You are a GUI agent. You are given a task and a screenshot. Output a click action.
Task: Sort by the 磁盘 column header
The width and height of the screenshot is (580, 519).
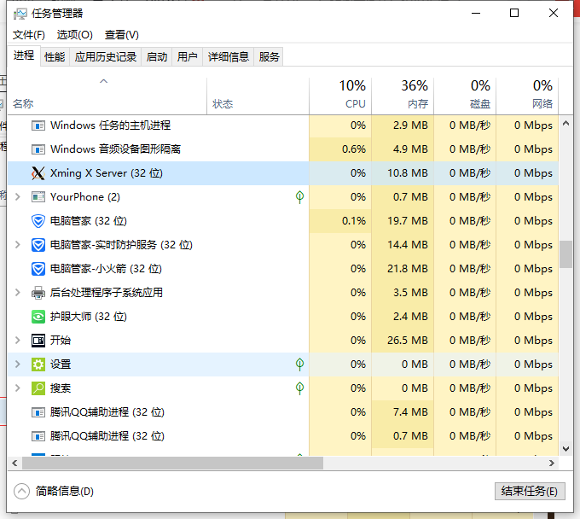pyautogui.click(x=465, y=96)
